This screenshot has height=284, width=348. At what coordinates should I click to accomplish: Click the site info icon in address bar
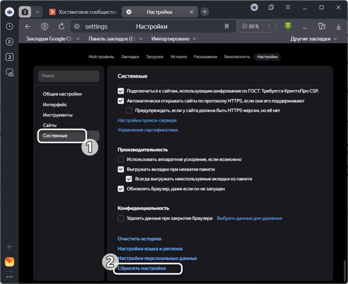77,27
